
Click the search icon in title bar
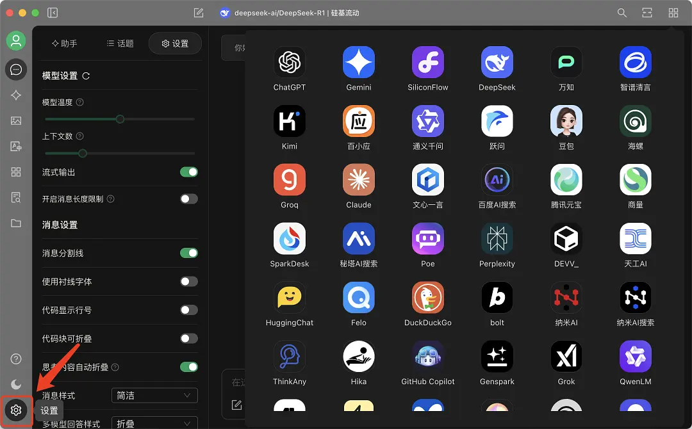pos(622,13)
